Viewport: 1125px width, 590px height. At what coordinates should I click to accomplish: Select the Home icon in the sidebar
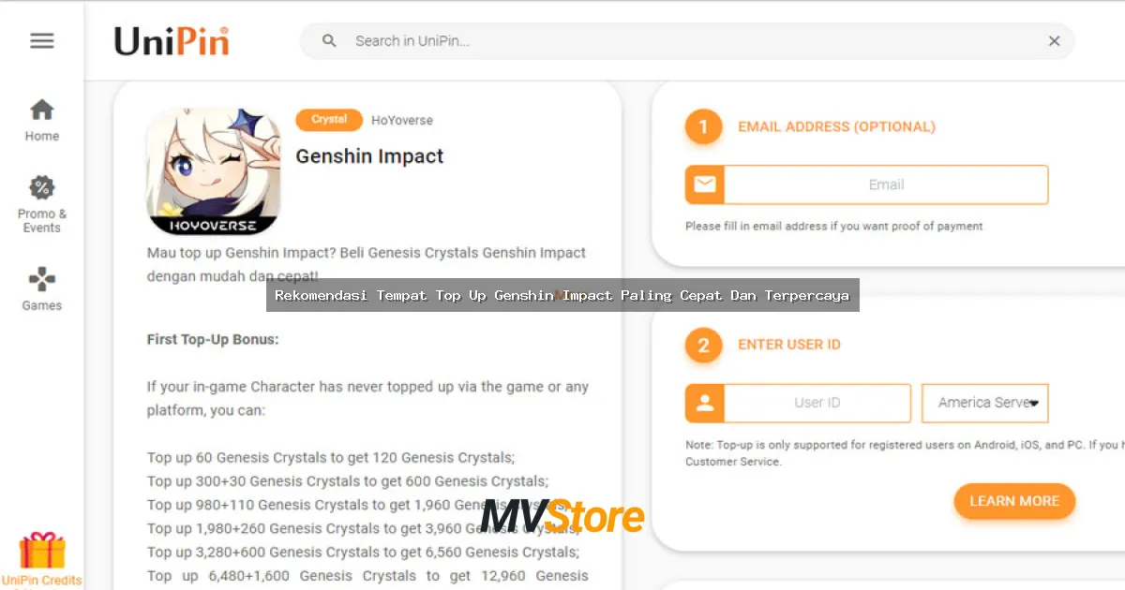(41, 111)
